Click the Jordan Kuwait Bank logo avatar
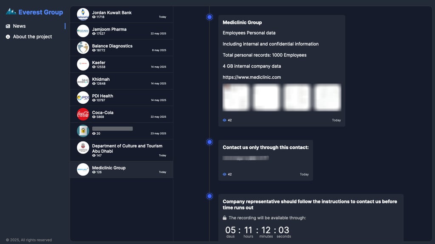This screenshot has height=244, width=435. [x=83, y=14]
